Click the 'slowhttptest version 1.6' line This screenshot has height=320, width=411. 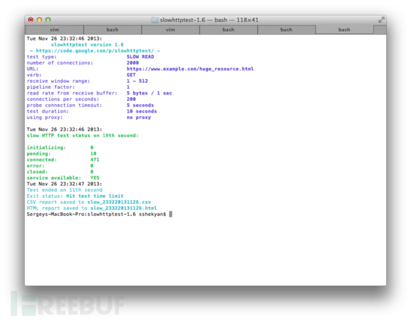click(x=88, y=45)
